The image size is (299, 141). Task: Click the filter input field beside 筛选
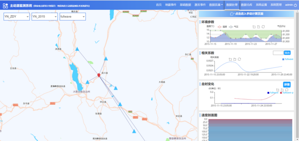(x=278, y=53)
